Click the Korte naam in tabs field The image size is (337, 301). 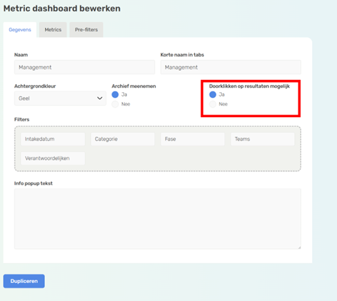click(231, 67)
